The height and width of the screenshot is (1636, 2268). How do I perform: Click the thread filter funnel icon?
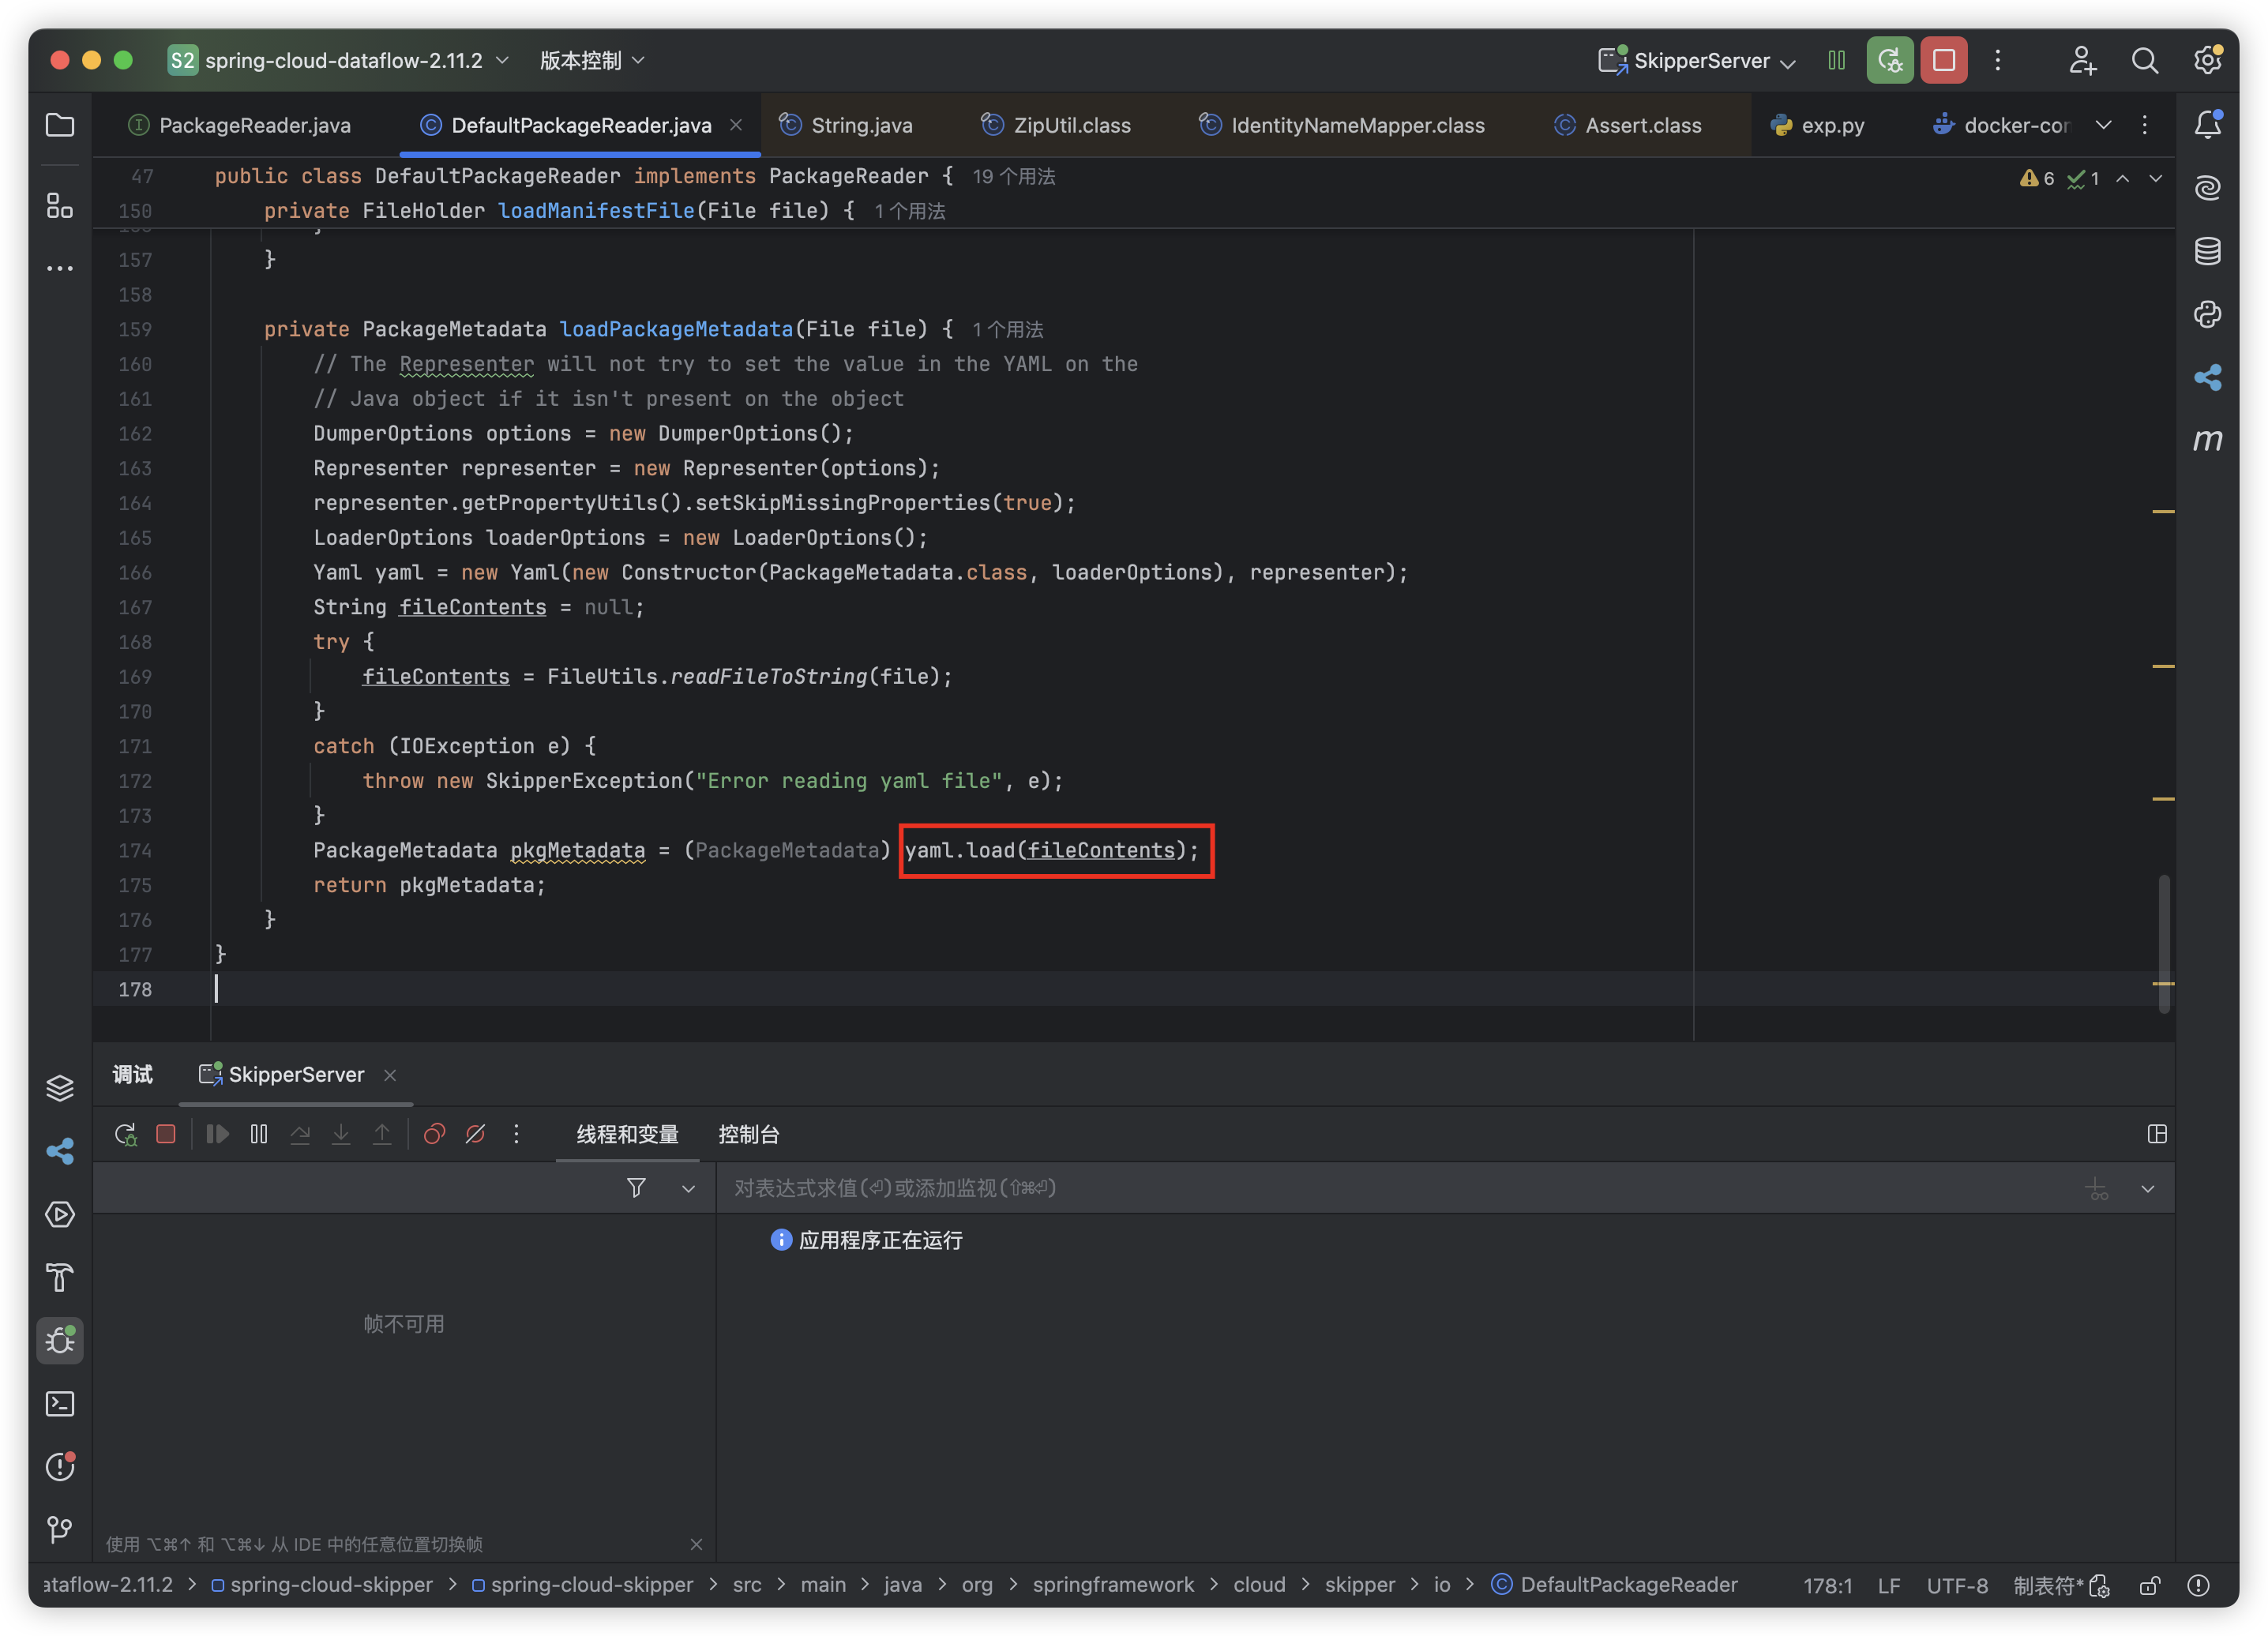click(x=636, y=1188)
